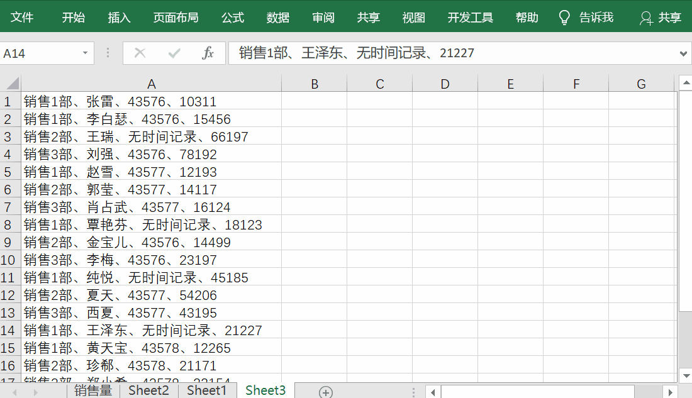Cancel the entry with the X icon
This screenshot has height=398, width=692.
140,53
